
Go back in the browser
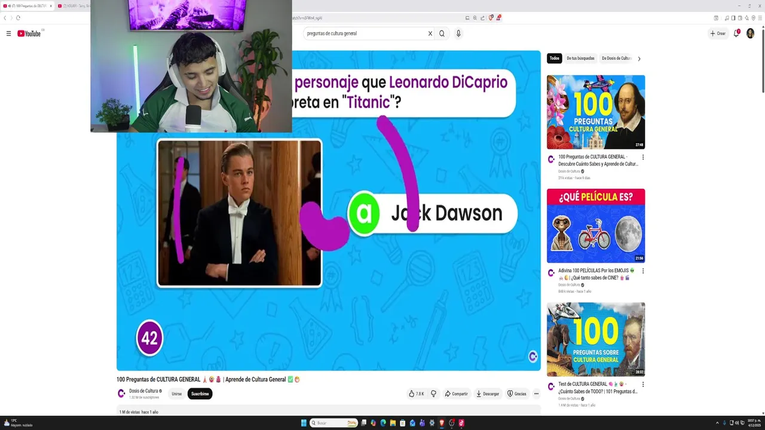tap(5, 18)
